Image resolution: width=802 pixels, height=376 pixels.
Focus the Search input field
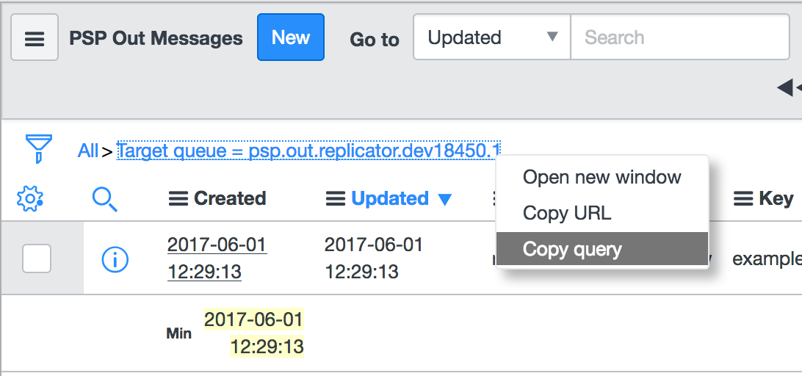pos(680,37)
